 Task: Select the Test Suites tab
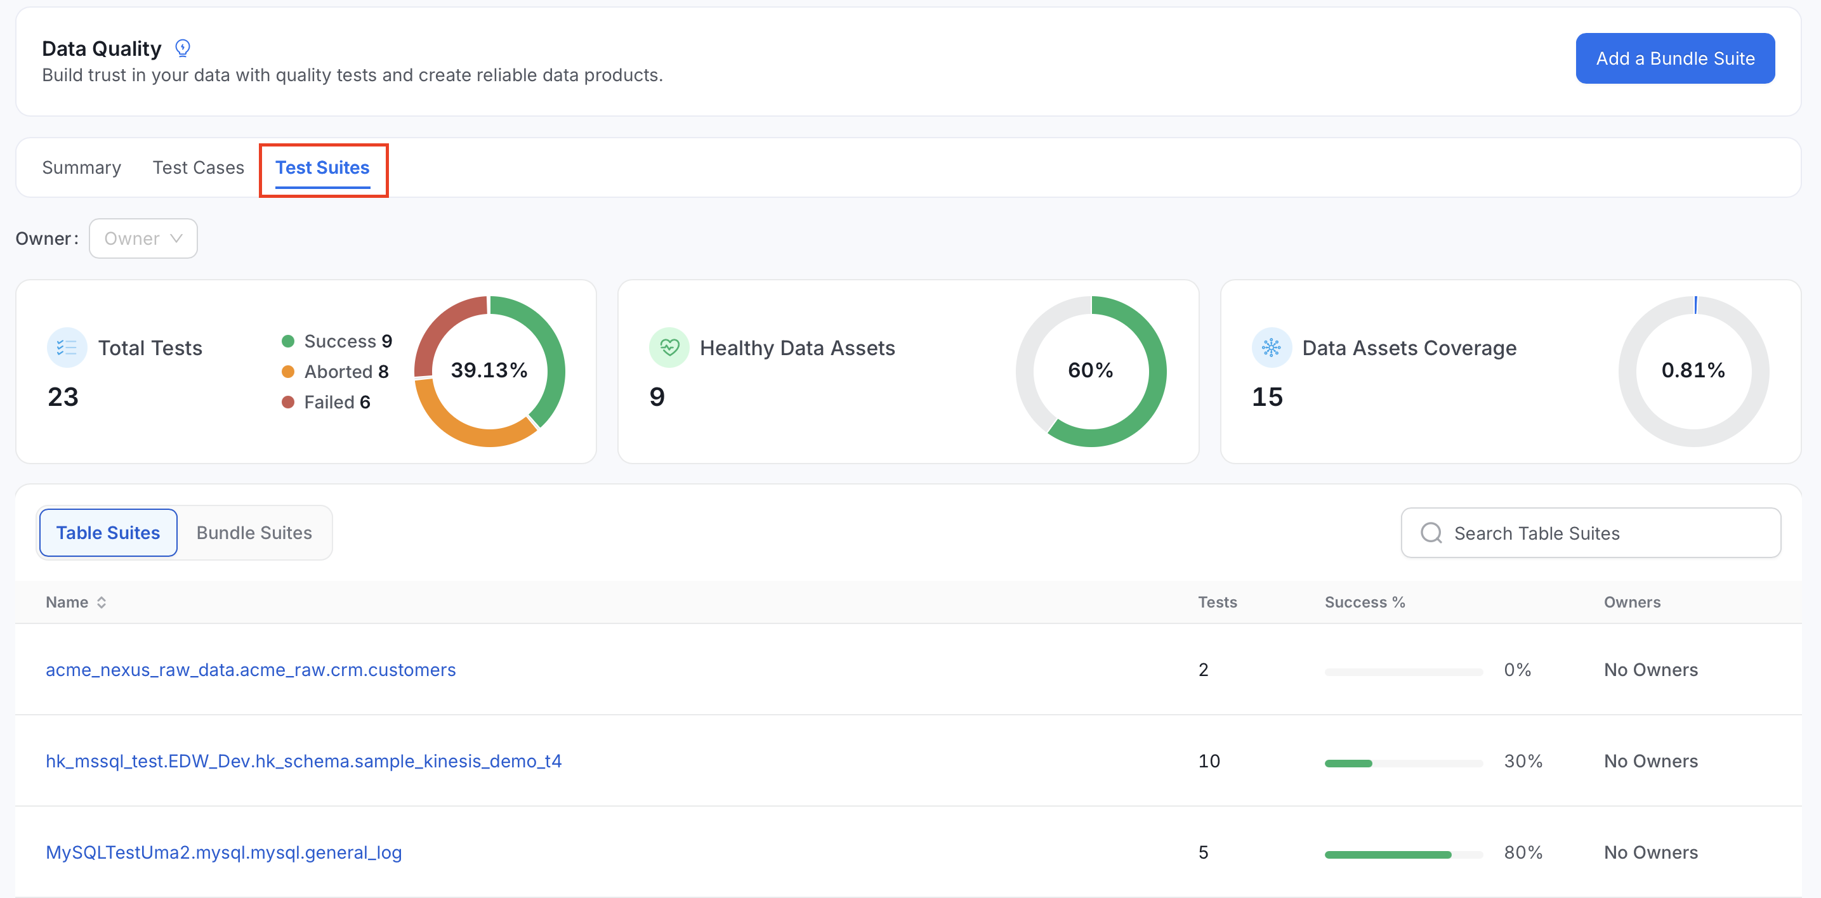click(x=322, y=168)
